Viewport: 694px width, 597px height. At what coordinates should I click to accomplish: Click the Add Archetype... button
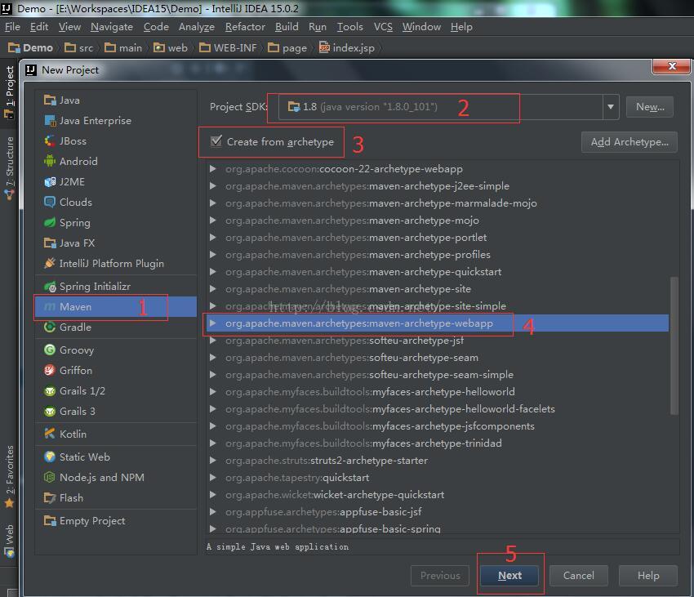pyautogui.click(x=629, y=142)
